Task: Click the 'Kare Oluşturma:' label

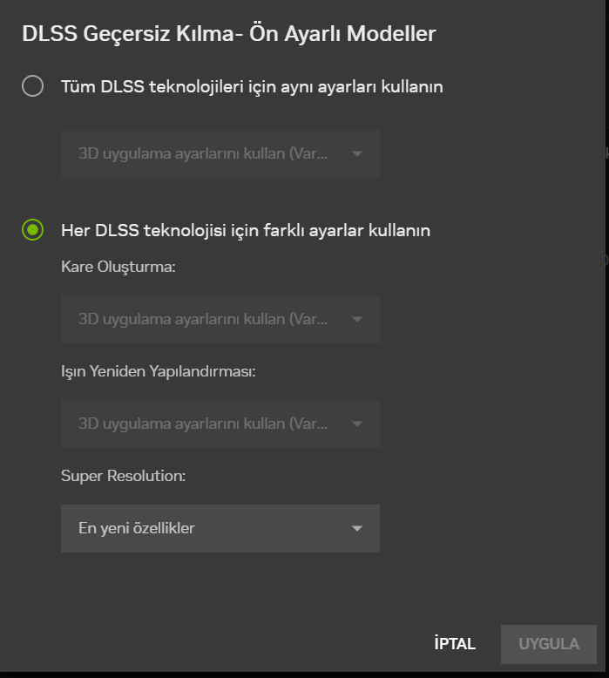Action: pyautogui.click(x=118, y=267)
